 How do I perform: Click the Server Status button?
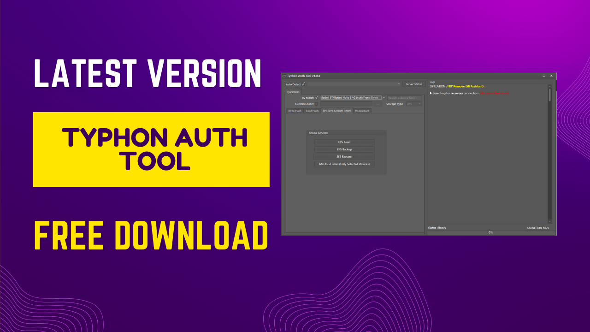tap(413, 84)
